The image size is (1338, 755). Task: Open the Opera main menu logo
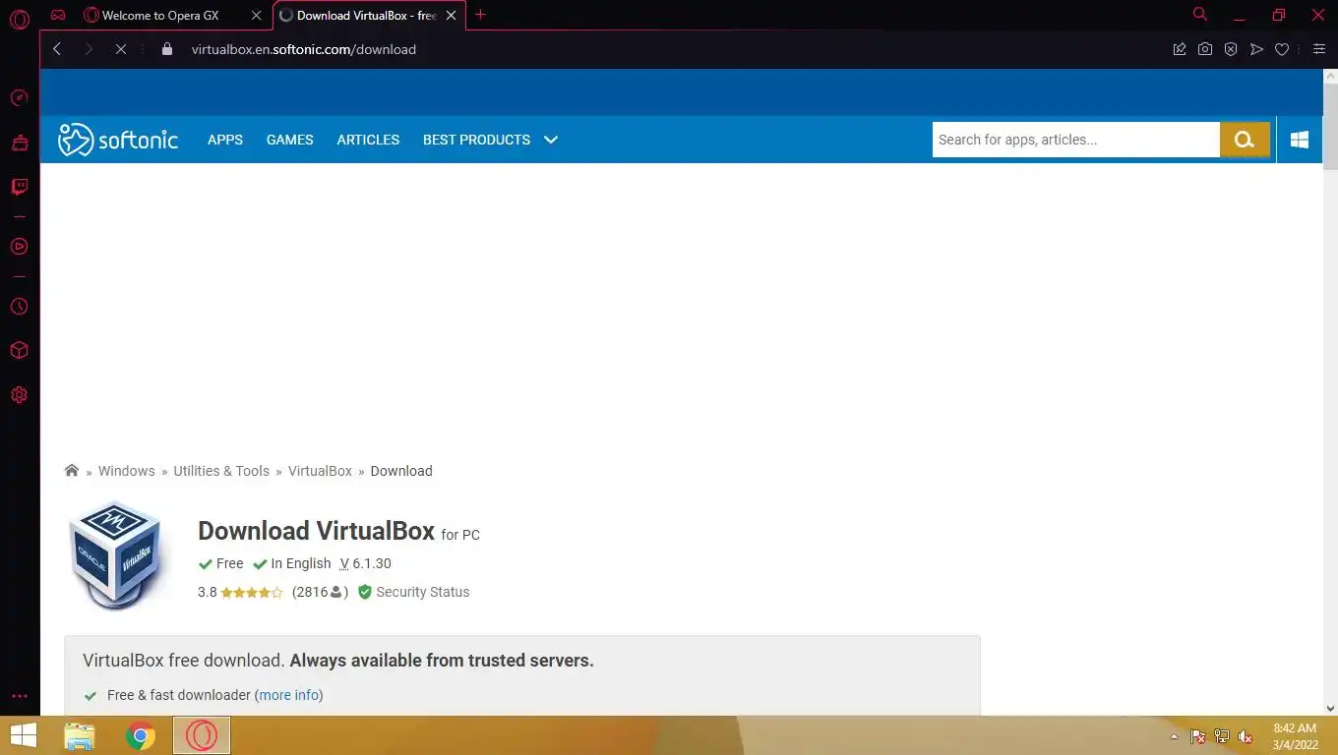(20, 19)
